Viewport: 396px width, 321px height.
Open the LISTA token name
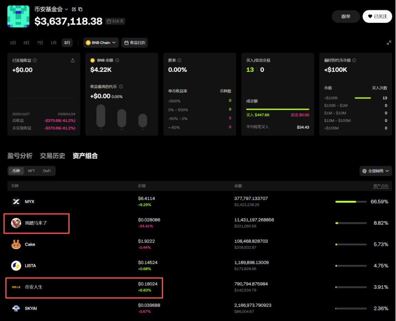(31, 266)
